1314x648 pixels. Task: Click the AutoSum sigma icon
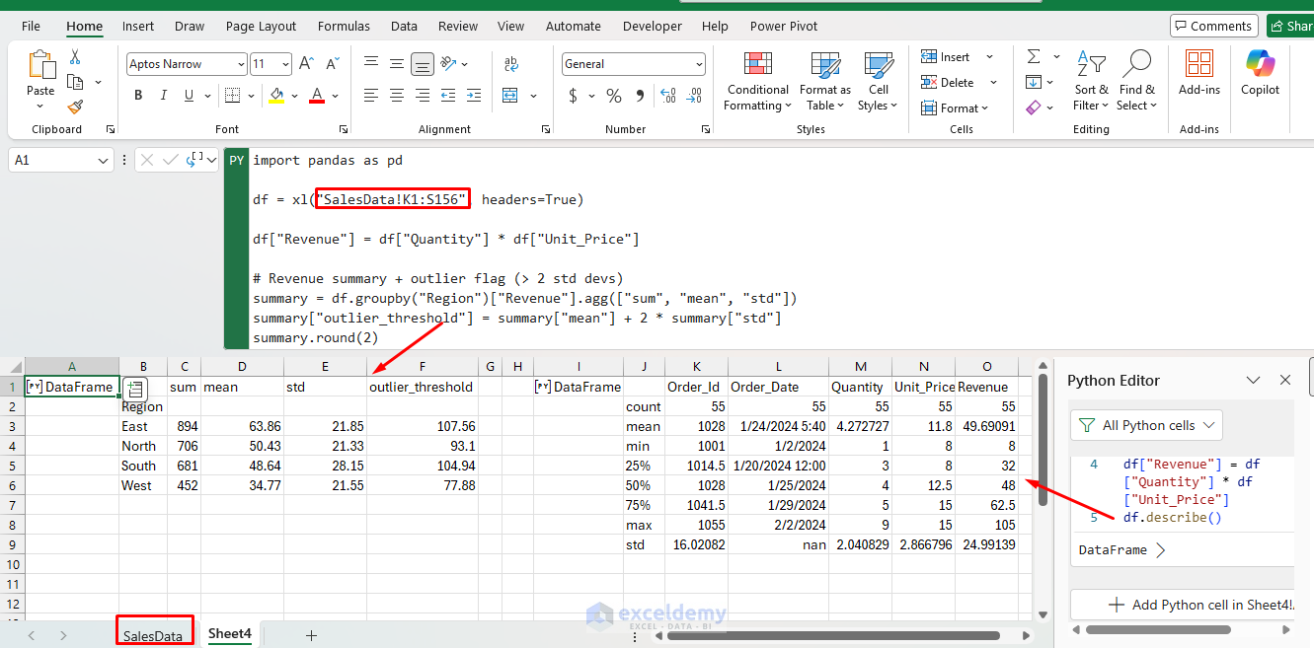pyautogui.click(x=1034, y=56)
